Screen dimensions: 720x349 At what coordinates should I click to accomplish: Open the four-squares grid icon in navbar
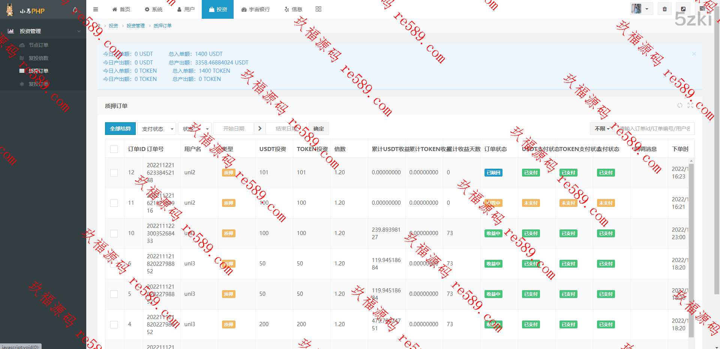tap(318, 9)
